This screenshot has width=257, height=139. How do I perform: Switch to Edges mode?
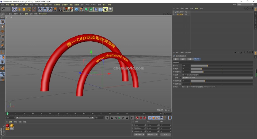coord(2,41)
